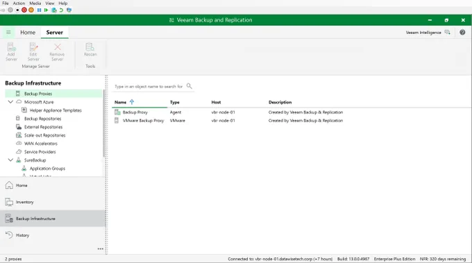
Task: Click the orange Save VM state icon
Action: (31, 10)
